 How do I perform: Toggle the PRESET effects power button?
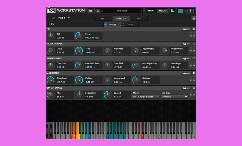[x=106, y=25]
